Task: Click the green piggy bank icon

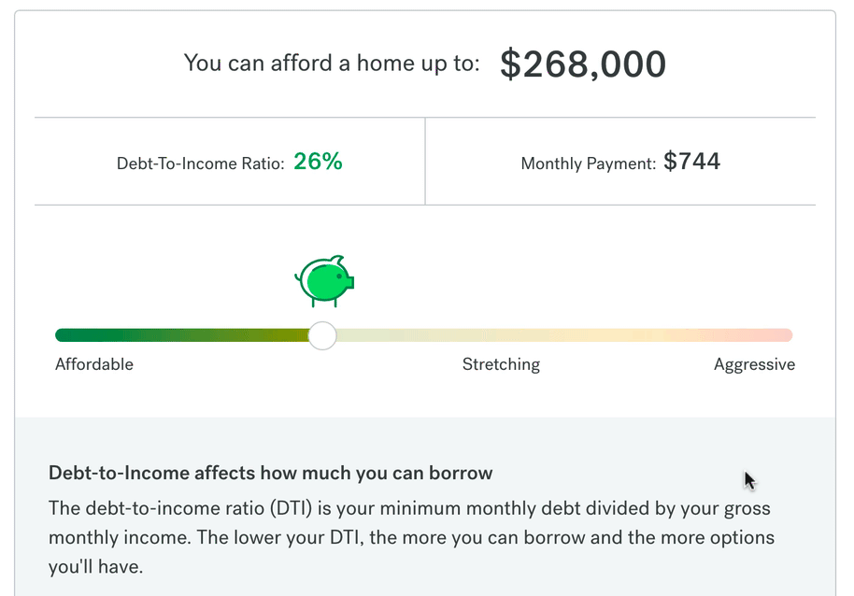Action: tap(324, 281)
